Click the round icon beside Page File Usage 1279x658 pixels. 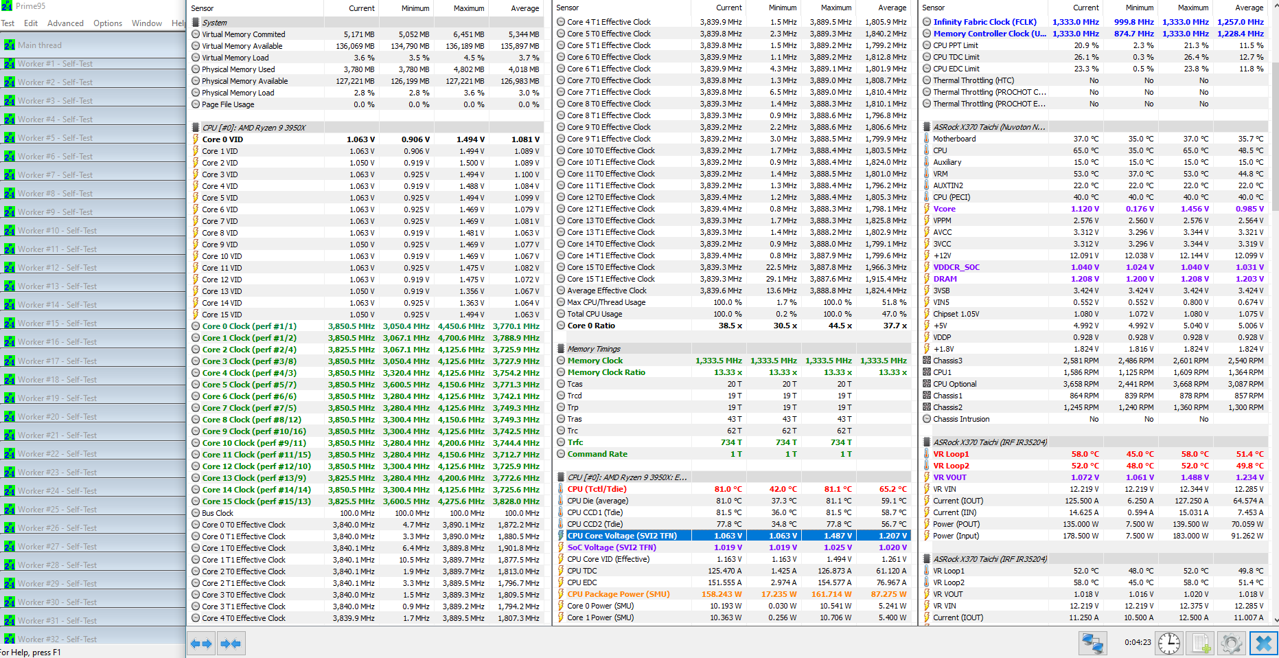pyautogui.click(x=196, y=104)
